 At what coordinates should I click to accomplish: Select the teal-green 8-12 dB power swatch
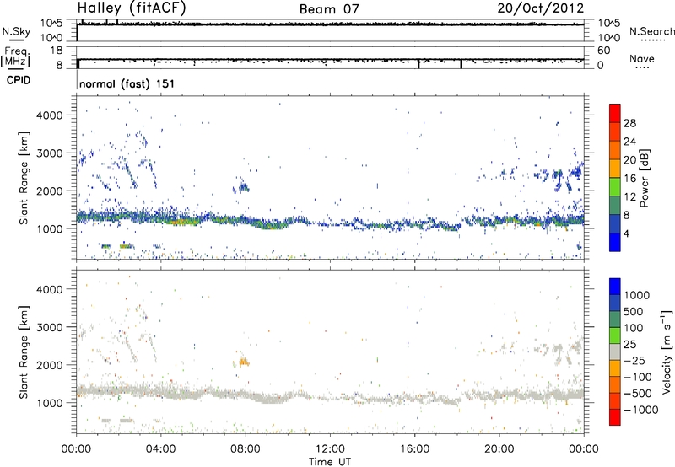tap(615, 205)
